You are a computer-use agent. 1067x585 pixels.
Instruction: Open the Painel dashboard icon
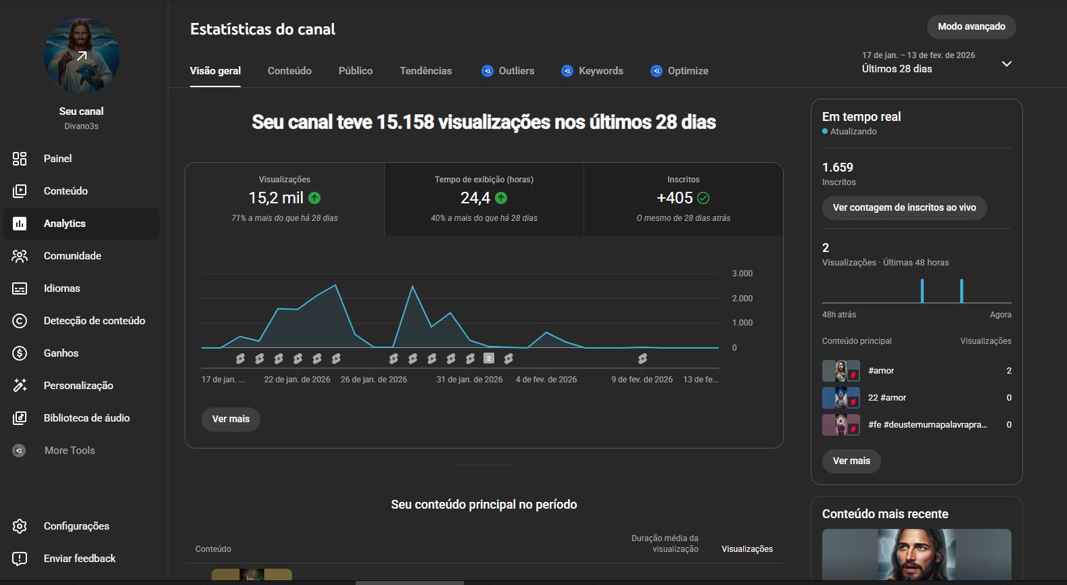click(x=20, y=159)
